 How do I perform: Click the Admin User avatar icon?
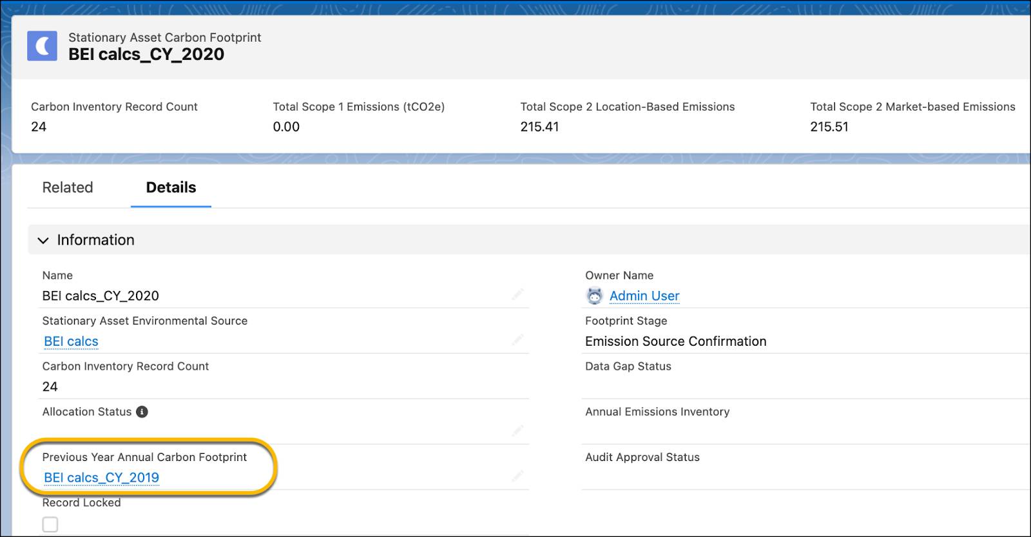pos(594,296)
